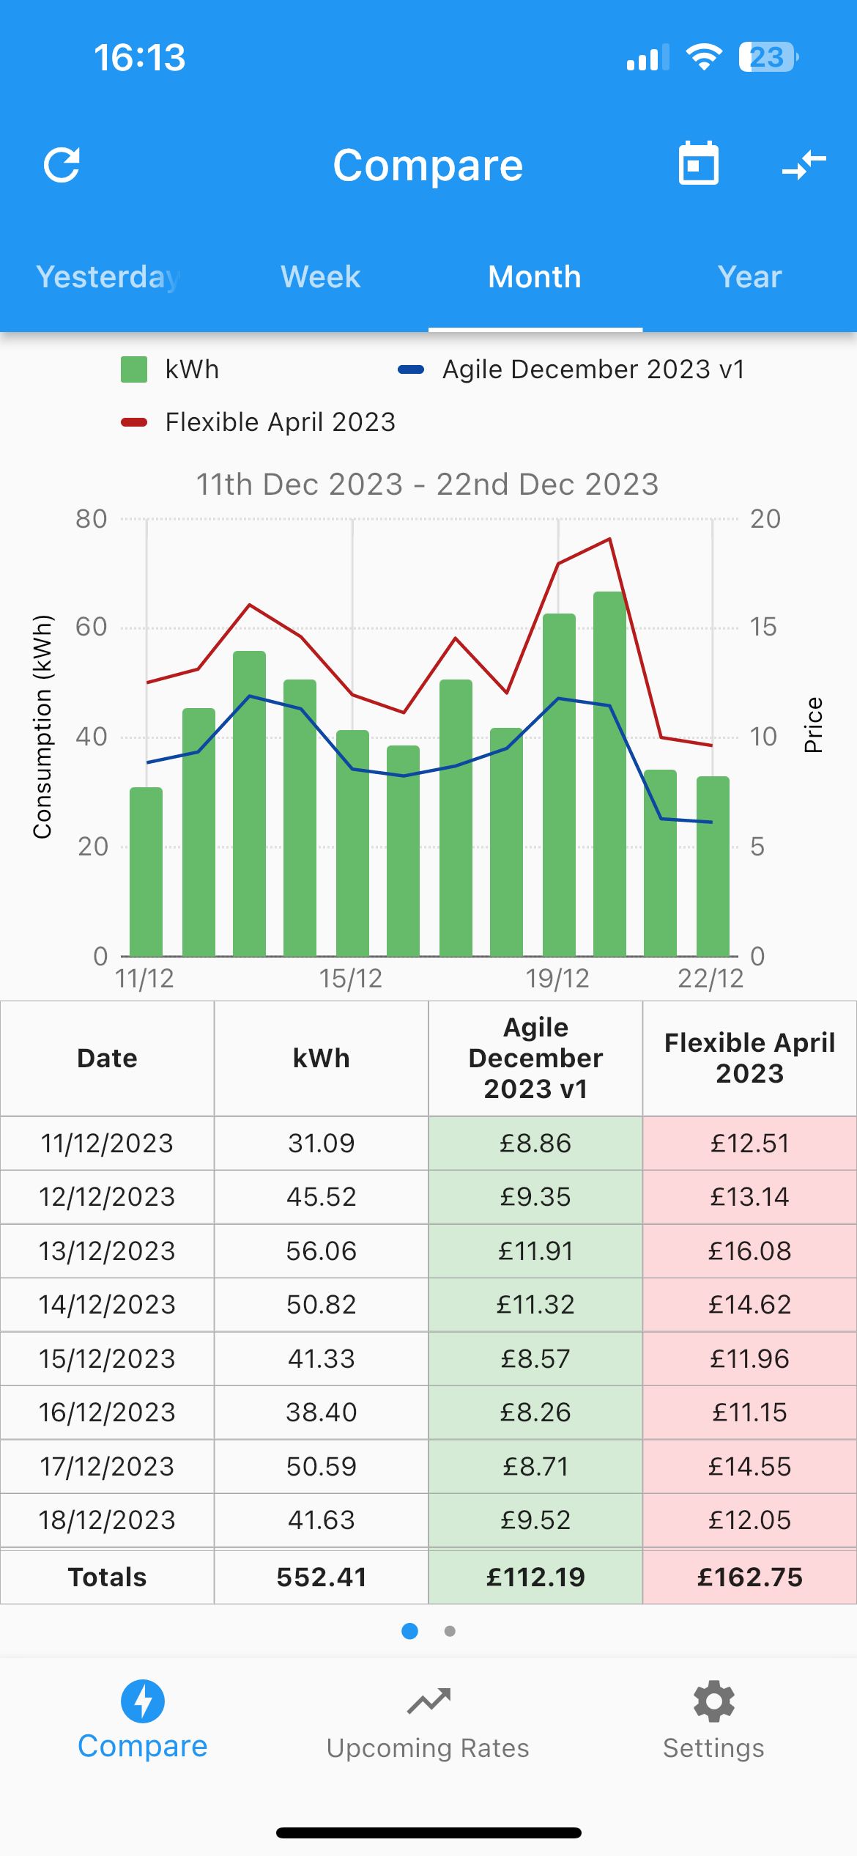Tap the tallest green bar in chart
This screenshot has width=857, height=1856.
(609, 773)
